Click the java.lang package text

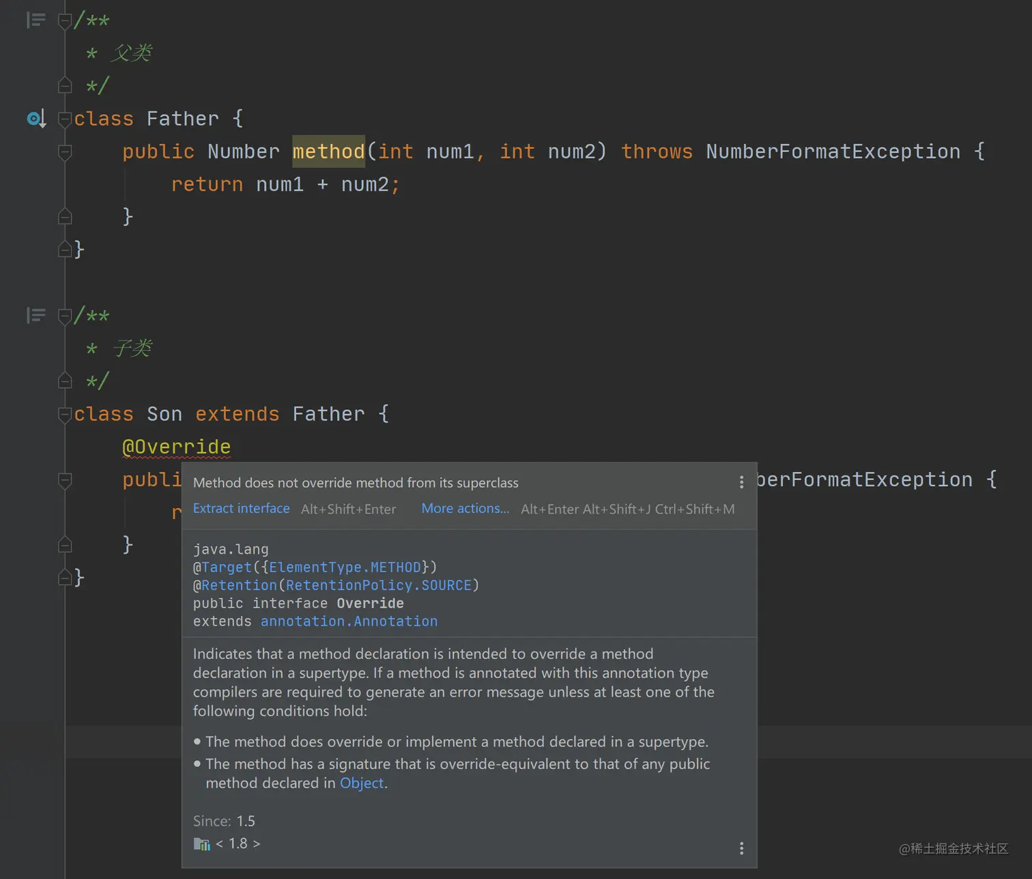(231, 549)
